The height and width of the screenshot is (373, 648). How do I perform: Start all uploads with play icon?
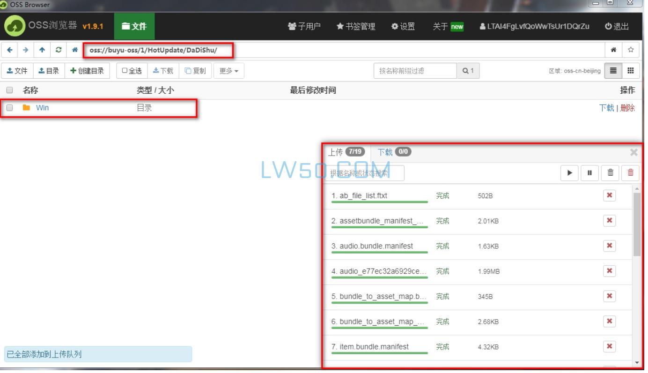coord(569,172)
